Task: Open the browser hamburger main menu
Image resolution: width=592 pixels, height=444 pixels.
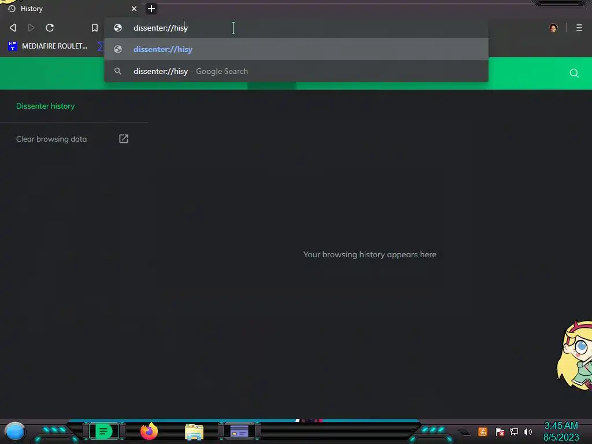Action: pos(579,28)
